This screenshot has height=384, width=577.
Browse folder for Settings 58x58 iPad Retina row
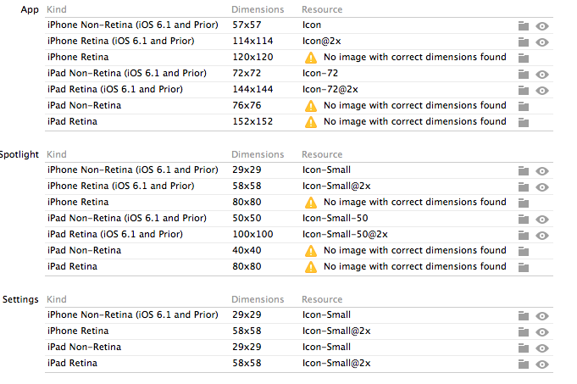point(524,364)
